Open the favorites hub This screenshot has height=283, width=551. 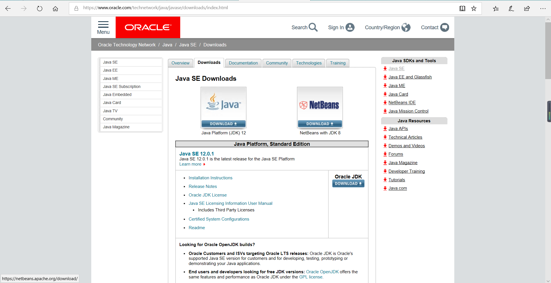[496, 9]
